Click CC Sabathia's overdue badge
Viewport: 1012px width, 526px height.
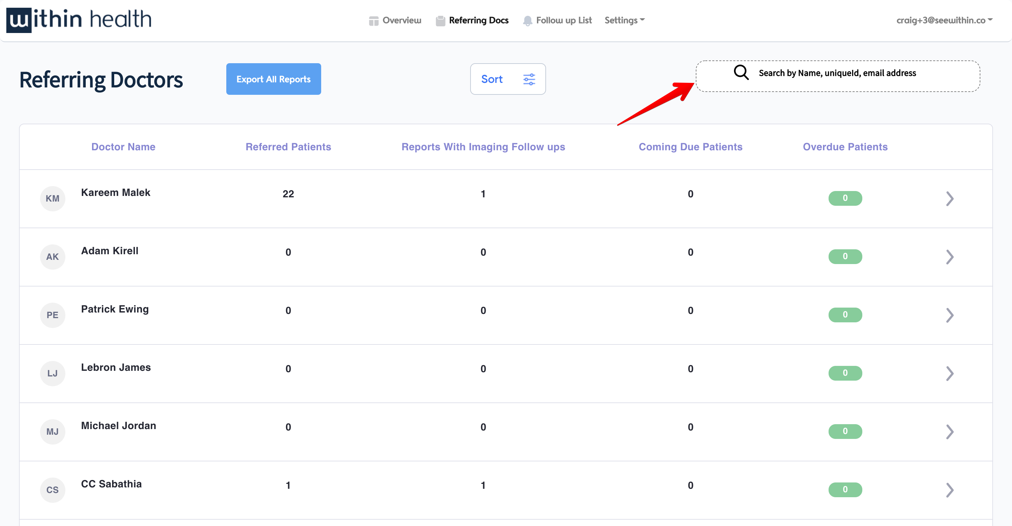845,489
